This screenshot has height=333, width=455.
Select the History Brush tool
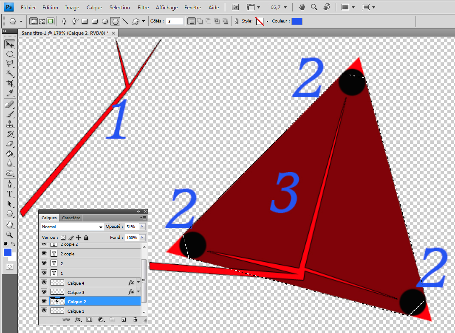coord(10,134)
